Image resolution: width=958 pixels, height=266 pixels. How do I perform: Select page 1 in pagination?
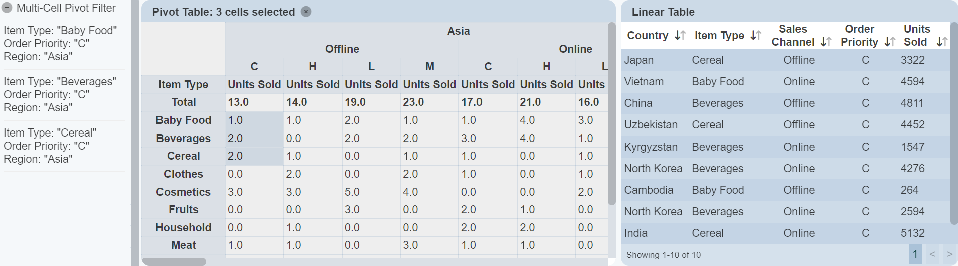(915, 254)
